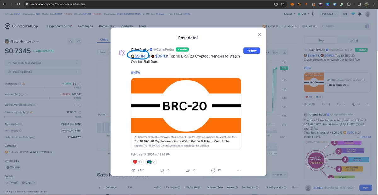Click the blue K extension icon
378x195 pixels.
(328, 4)
